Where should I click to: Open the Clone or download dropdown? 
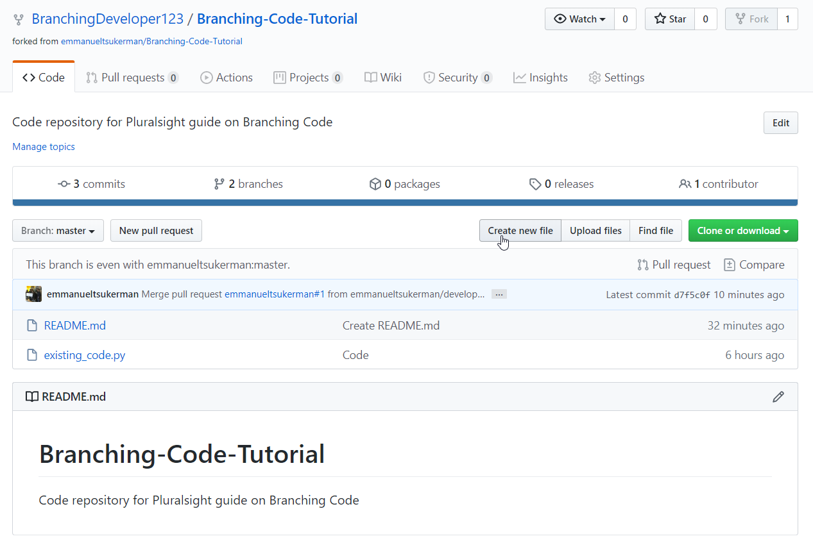(743, 231)
